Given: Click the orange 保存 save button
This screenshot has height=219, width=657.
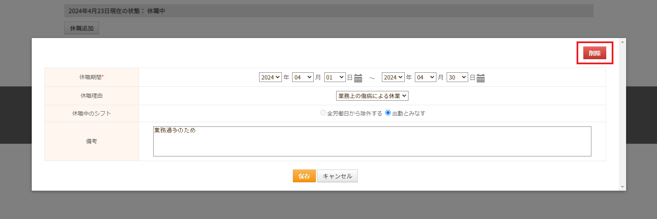Looking at the screenshot, I should click(x=304, y=176).
